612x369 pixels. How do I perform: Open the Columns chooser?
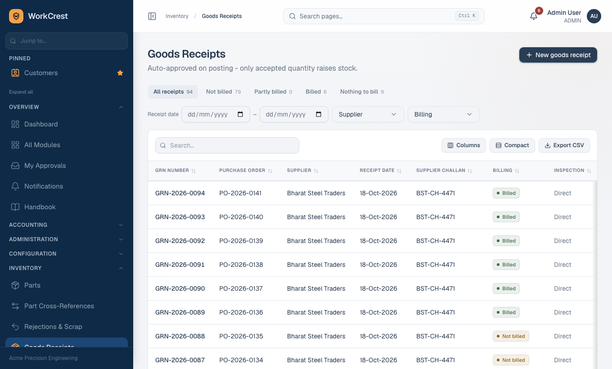point(463,145)
